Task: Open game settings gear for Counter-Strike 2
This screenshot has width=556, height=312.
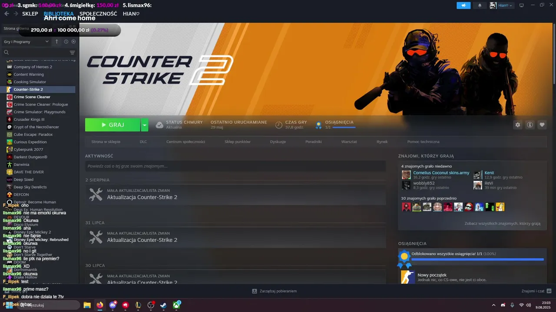Action: (x=518, y=125)
